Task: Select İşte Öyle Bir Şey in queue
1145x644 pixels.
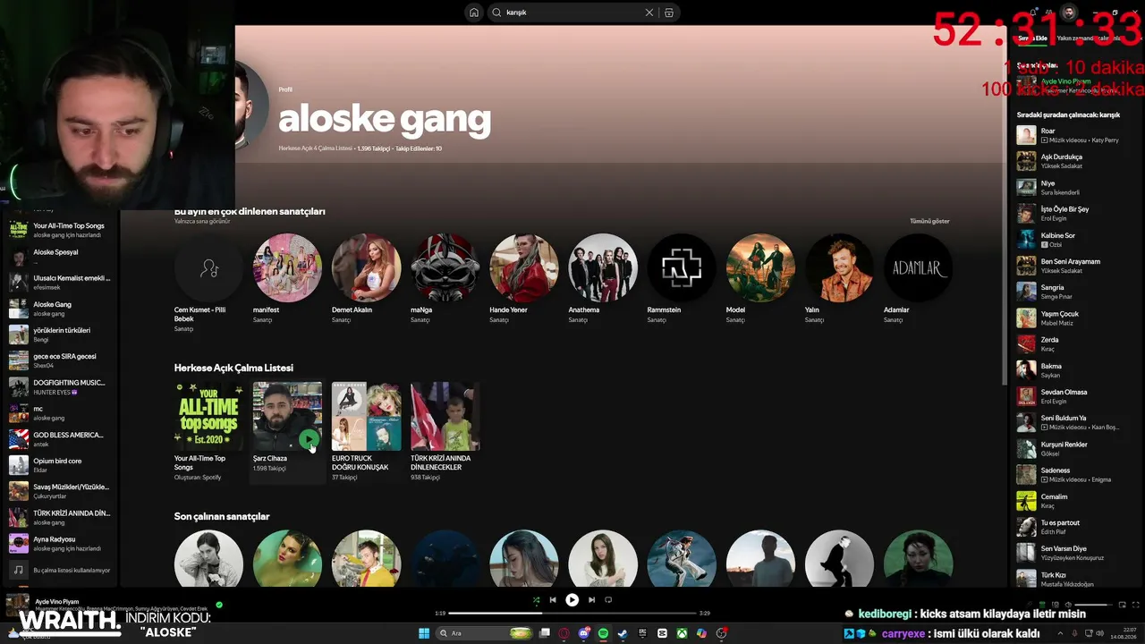Action: coord(1077,213)
